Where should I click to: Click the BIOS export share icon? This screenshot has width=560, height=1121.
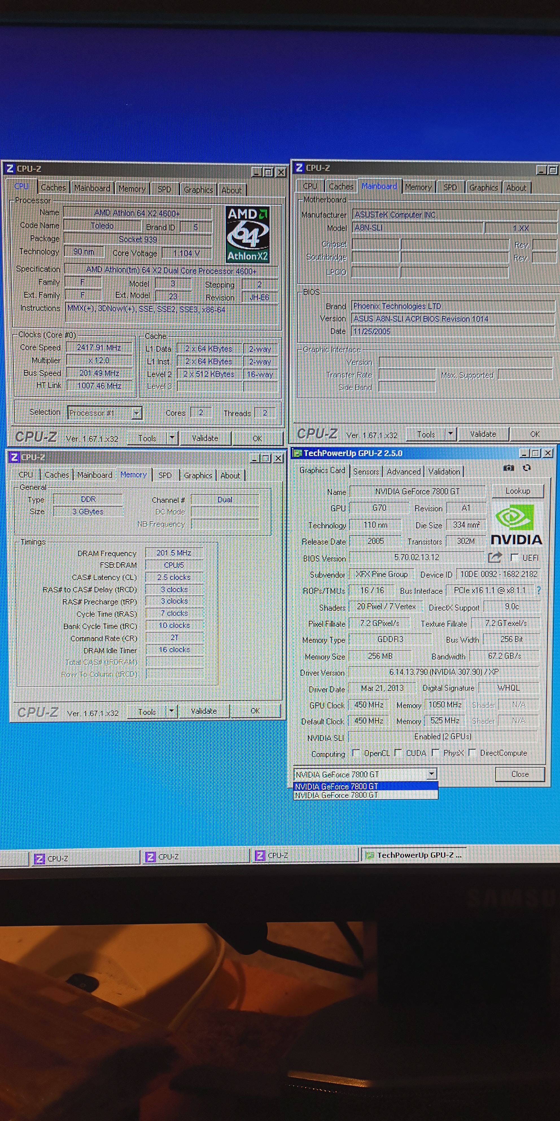pyautogui.click(x=495, y=557)
